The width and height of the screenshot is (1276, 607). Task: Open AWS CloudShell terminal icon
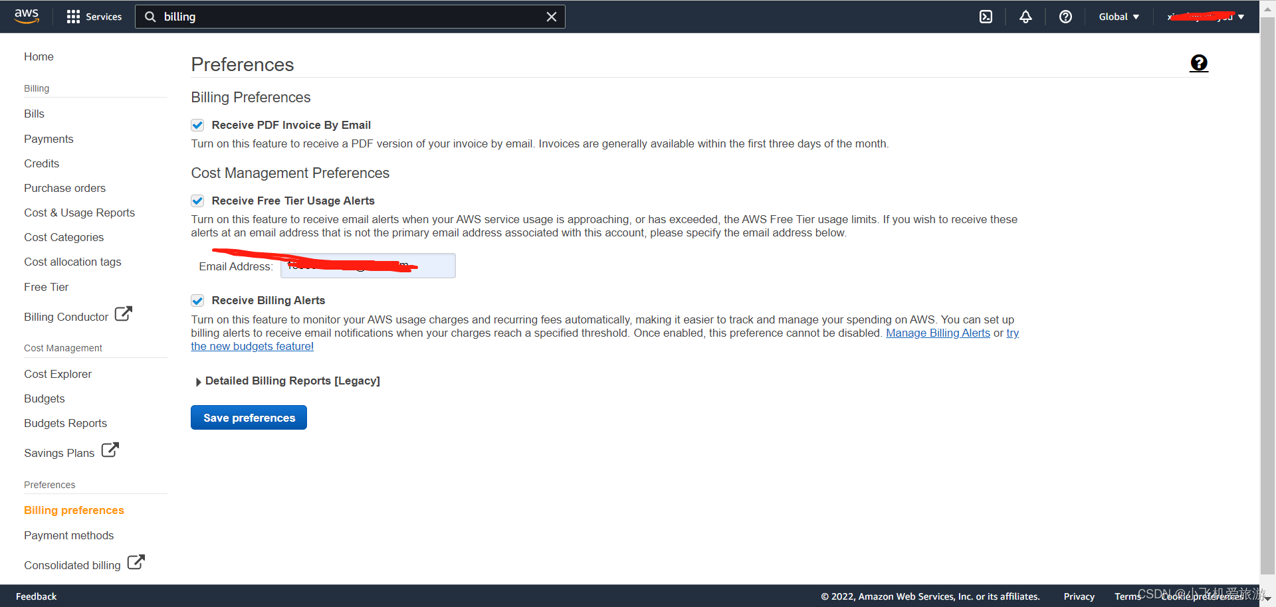pos(986,17)
